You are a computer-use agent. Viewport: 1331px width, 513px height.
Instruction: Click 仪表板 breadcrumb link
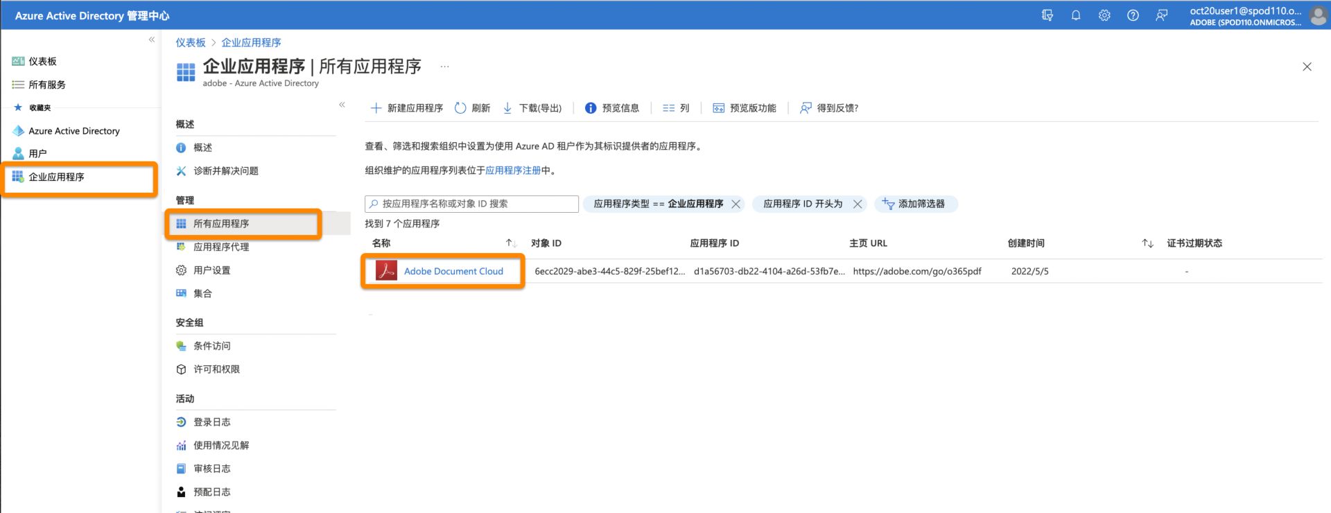[x=191, y=42]
